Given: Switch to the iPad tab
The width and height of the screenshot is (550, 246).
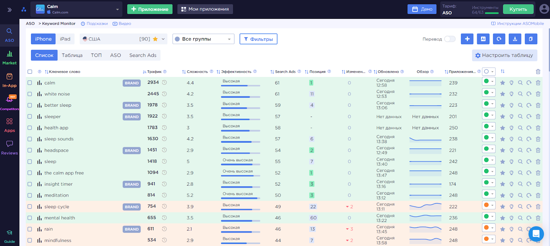Looking at the screenshot, I should click(65, 39).
